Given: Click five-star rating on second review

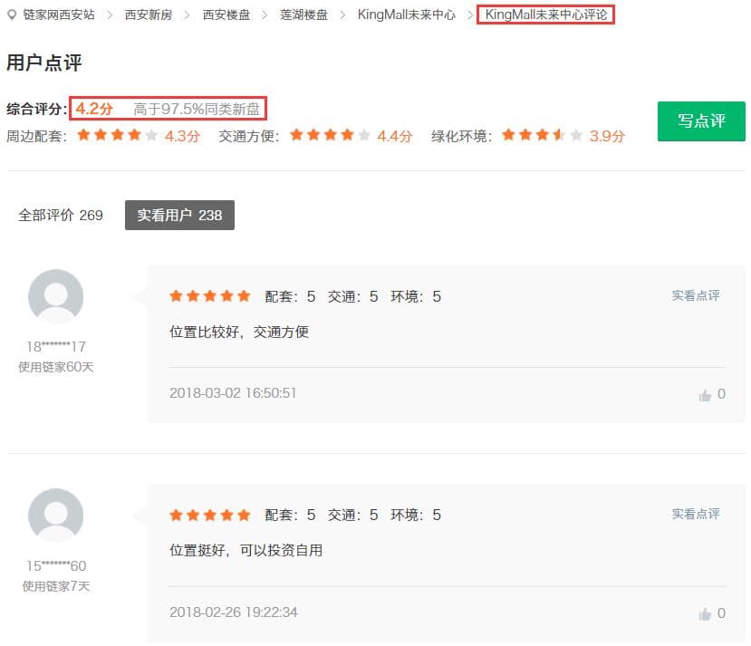Looking at the screenshot, I should coord(209,516).
